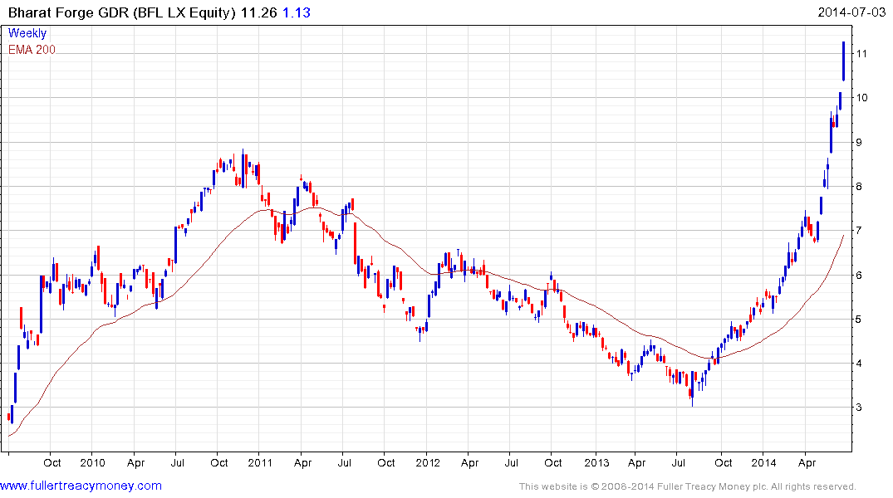Click the blue change value 1.13

[x=297, y=12]
